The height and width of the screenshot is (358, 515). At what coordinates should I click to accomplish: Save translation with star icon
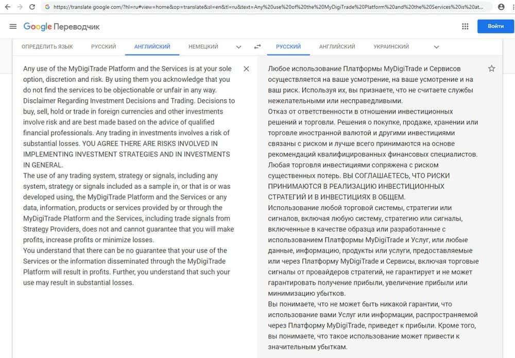491,68
